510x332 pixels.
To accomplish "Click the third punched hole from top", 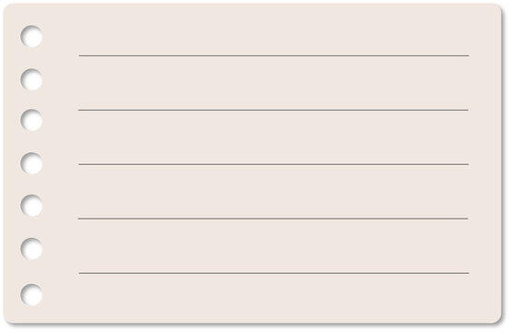I will coord(31,120).
